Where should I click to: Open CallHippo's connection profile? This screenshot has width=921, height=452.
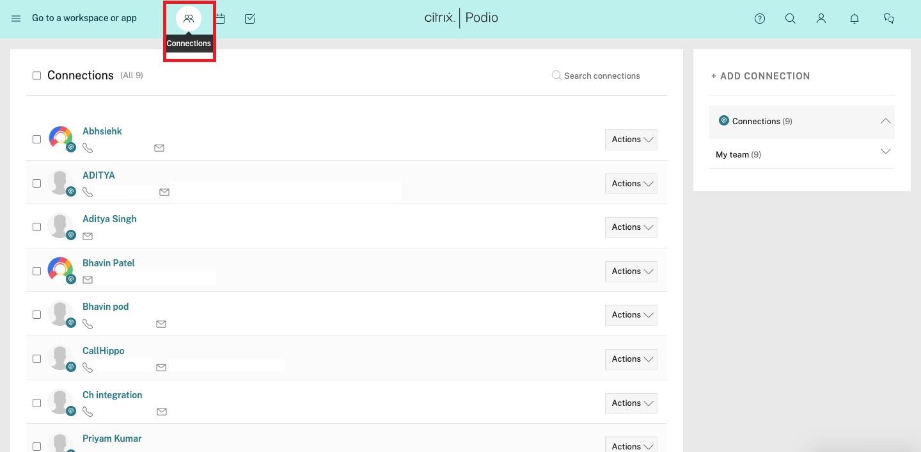point(104,351)
